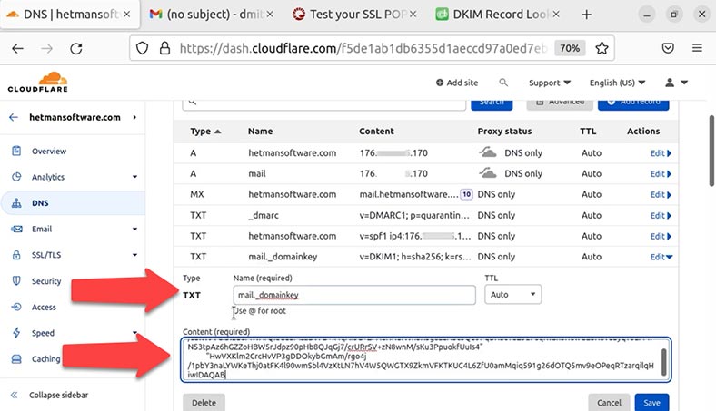
Task: Expand the Support dropdown
Action: (550, 83)
